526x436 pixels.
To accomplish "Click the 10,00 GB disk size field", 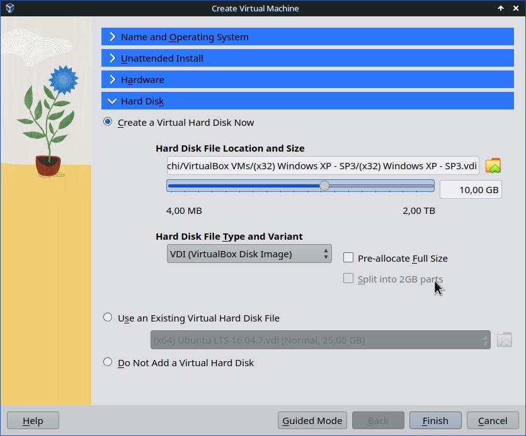I will [471, 189].
